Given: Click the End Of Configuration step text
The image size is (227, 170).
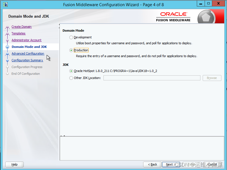Looking at the screenshot, I should tap(26, 74).
